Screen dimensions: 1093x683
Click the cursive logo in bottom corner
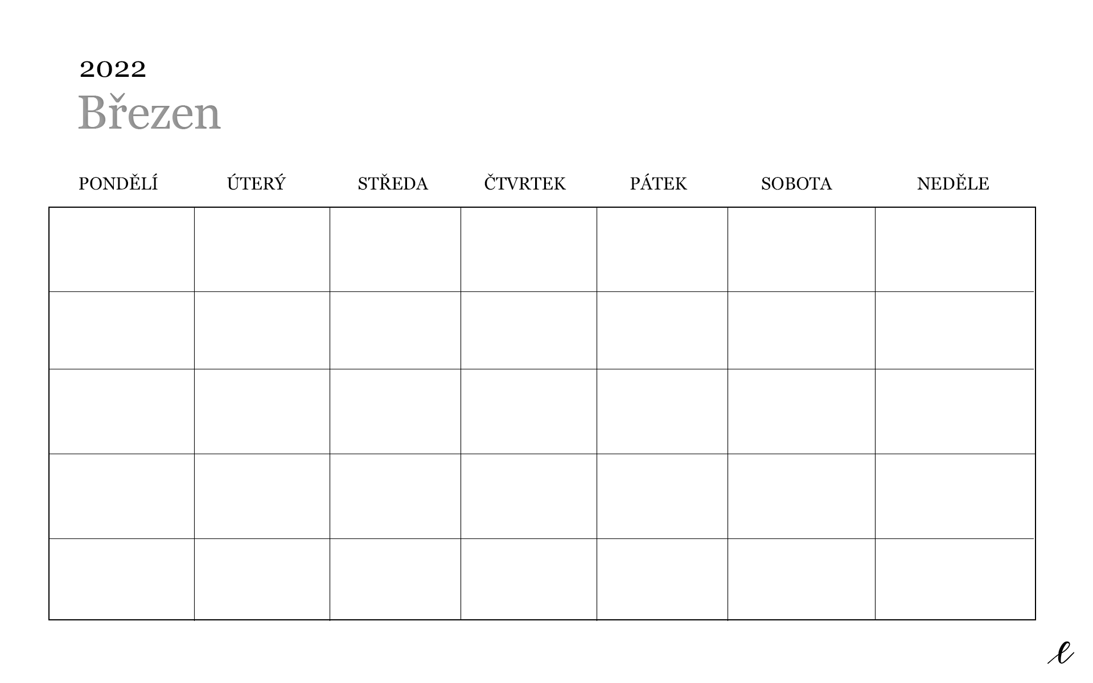click(x=1061, y=653)
